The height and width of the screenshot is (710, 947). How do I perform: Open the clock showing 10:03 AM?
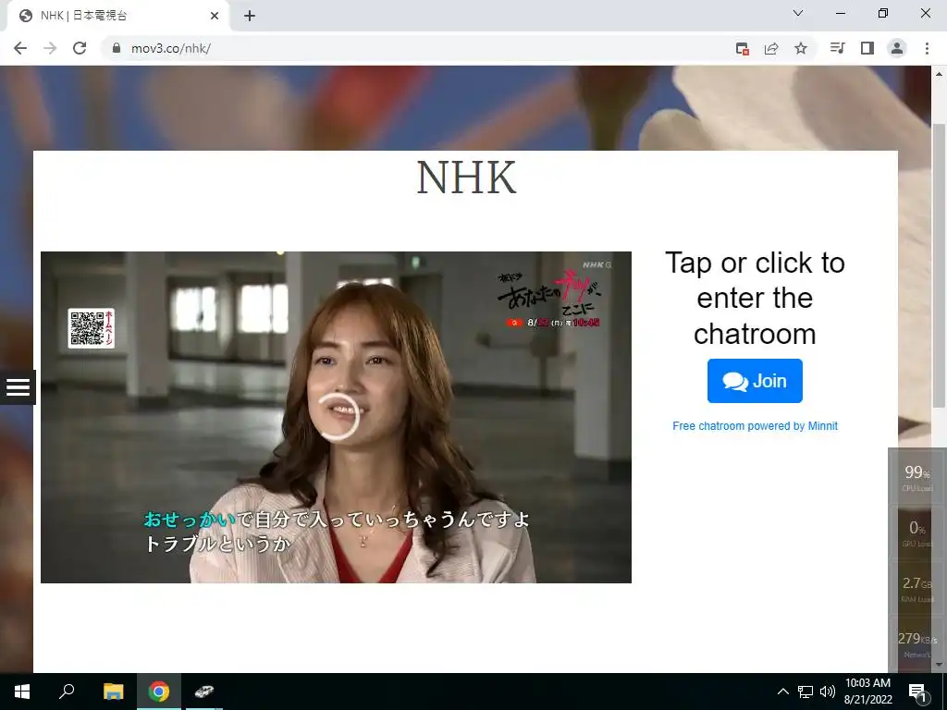[x=867, y=692]
